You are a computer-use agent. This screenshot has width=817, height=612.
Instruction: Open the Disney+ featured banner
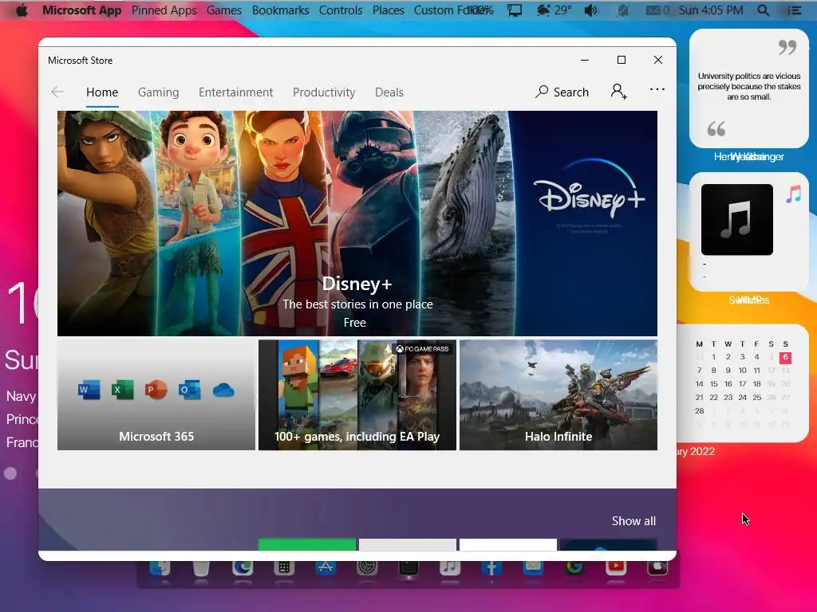tap(357, 223)
